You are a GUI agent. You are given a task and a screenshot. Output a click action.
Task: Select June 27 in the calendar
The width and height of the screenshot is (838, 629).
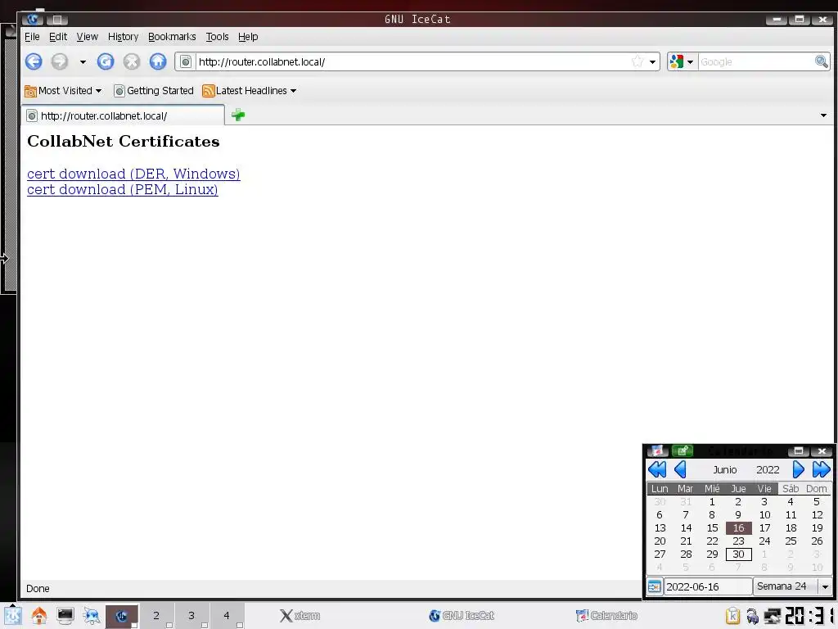660,554
